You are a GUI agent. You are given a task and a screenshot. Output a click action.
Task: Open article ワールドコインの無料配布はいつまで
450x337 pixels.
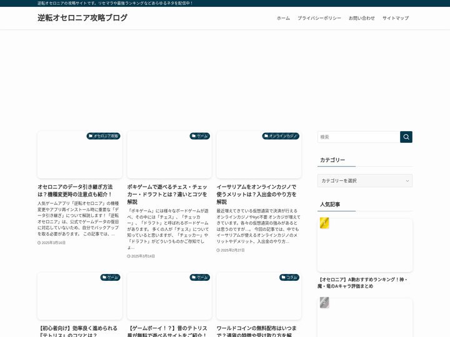pos(257,331)
